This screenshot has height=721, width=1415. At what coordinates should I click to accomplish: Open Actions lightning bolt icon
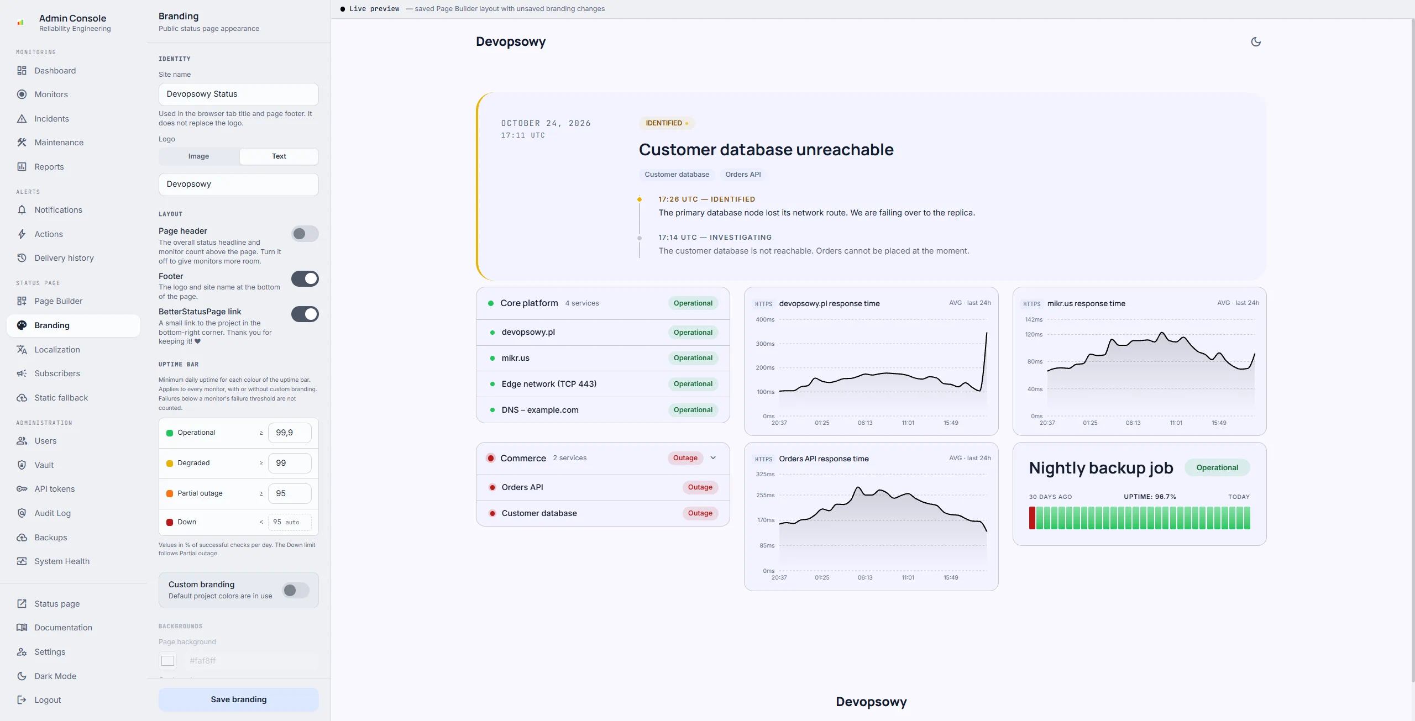click(22, 234)
